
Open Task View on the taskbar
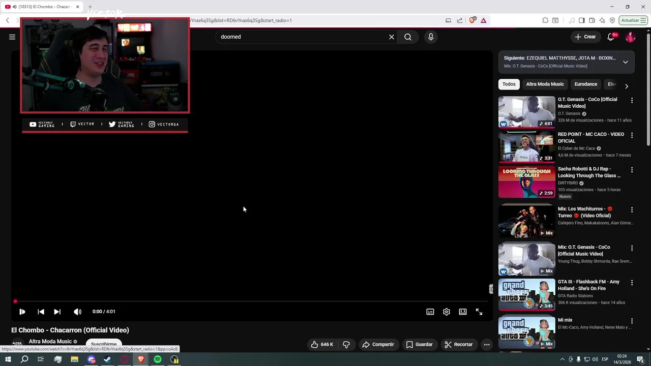tap(41, 359)
